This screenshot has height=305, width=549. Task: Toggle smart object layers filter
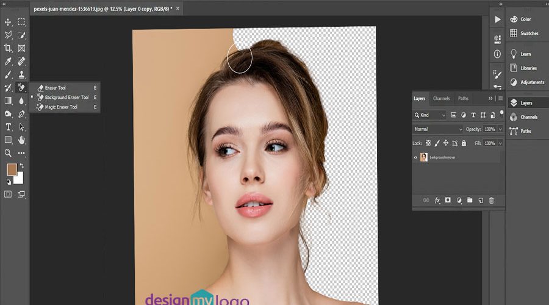493,115
